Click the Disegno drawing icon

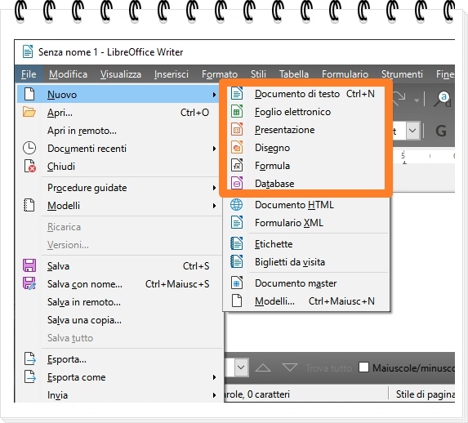coord(237,147)
